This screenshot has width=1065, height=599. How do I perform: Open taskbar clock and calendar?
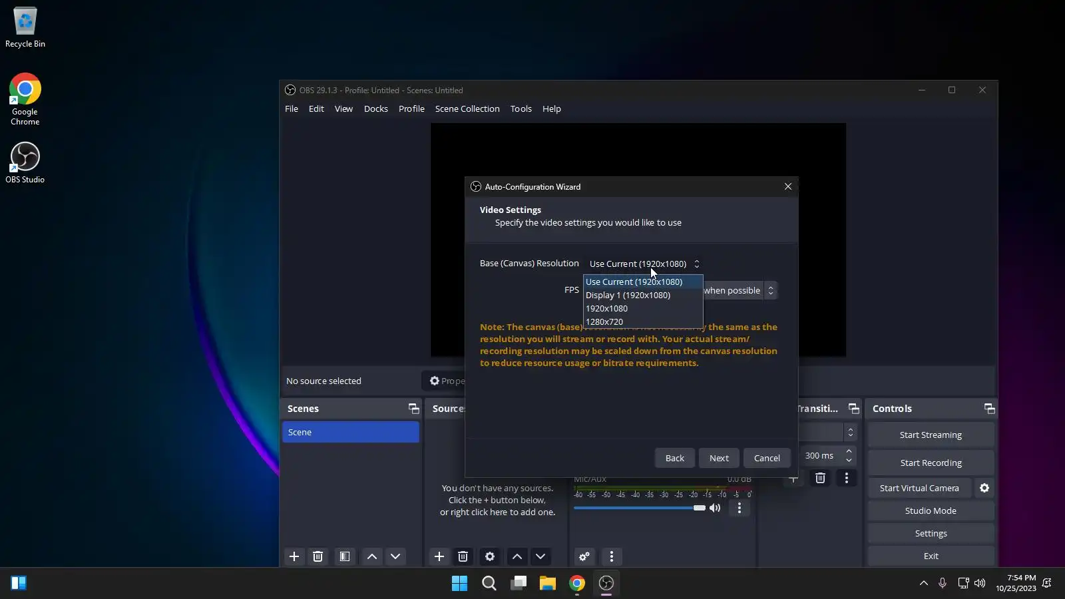(x=1016, y=583)
